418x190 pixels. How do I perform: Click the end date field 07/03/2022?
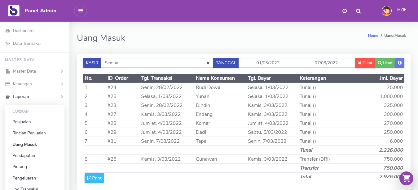coord(326,63)
